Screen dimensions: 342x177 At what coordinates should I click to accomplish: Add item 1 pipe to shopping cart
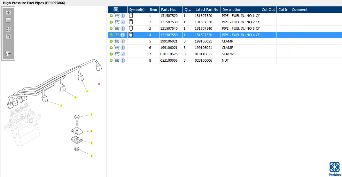pos(117,16)
